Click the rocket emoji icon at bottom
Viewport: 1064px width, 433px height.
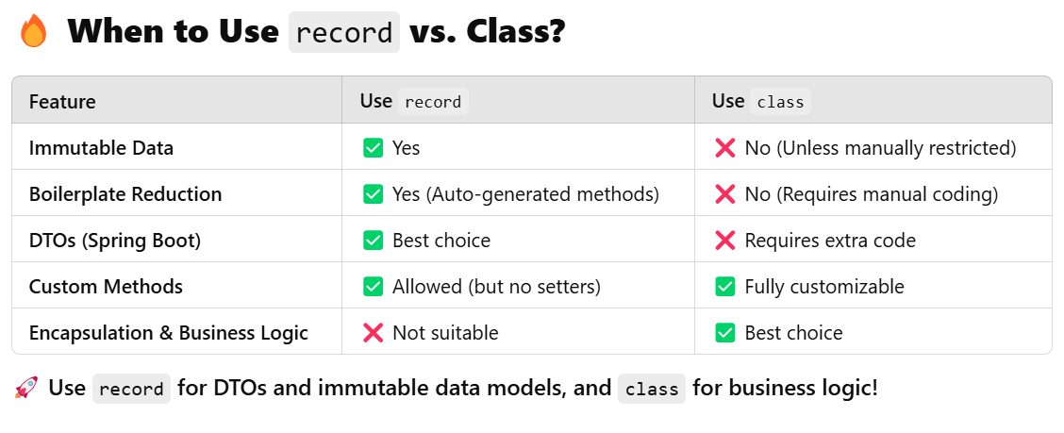(x=25, y=389)
